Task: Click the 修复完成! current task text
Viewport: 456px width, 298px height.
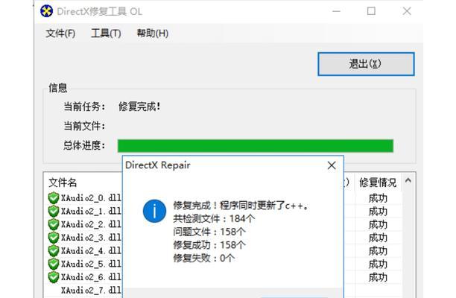Action: click(x=139, y=107)
